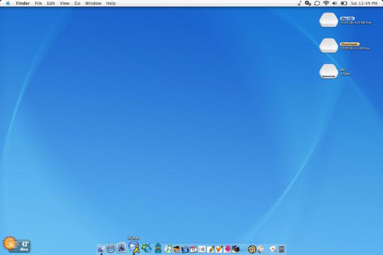Open the Apple menu
Viewport: 383px width, 255px height.
click(8, 3)
